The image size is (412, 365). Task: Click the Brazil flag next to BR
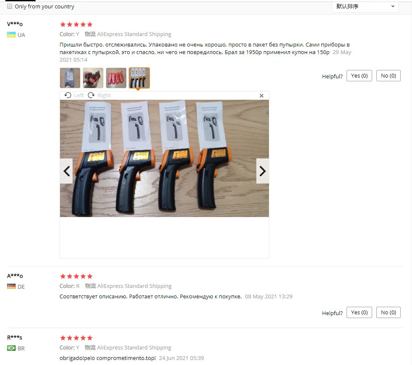tap(11, 348)
